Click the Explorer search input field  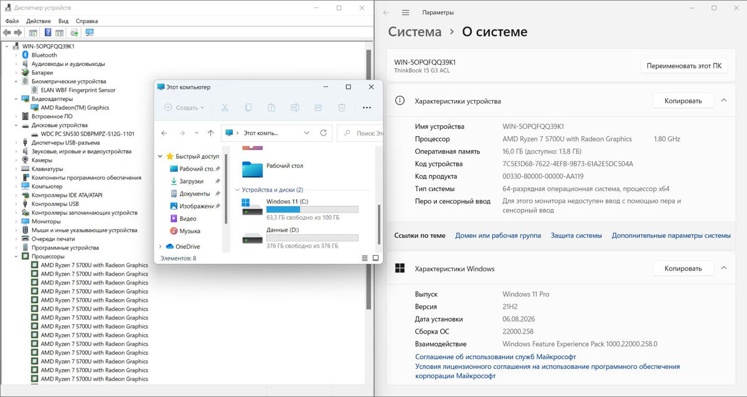pyautogui.click(x=360, y=133)
